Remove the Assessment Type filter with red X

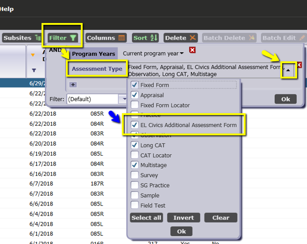(299, 65)
